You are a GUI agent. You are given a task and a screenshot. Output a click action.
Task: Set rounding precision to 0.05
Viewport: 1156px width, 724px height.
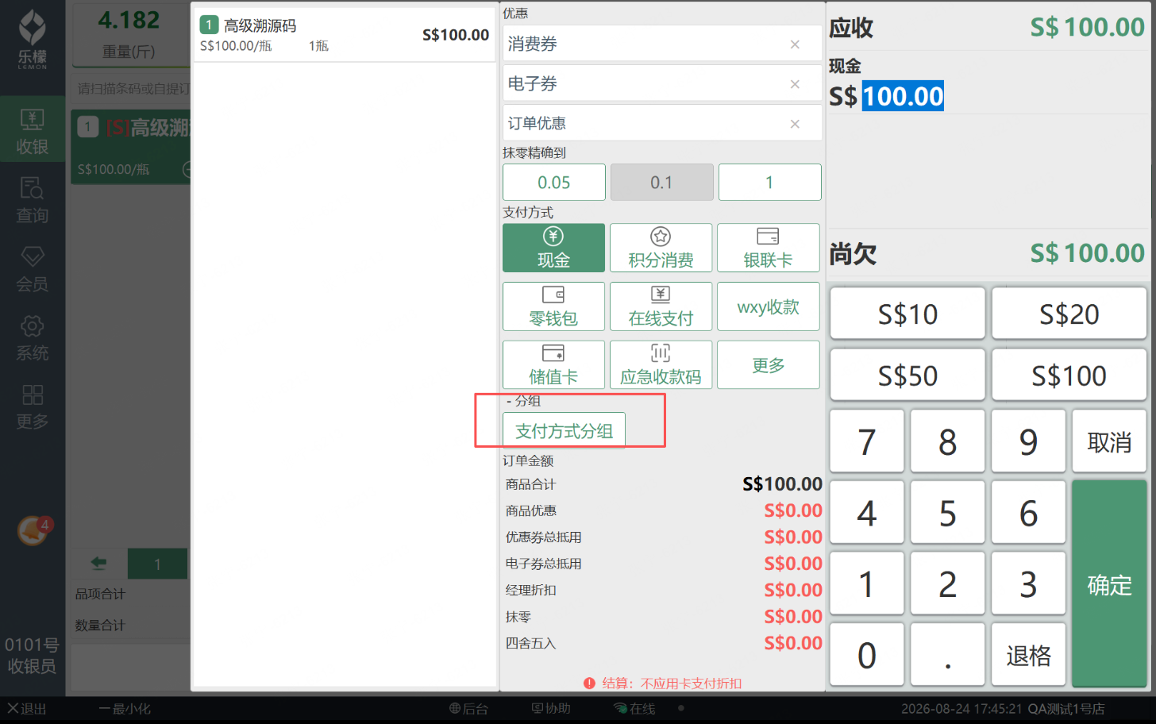(x=554, y=183)
